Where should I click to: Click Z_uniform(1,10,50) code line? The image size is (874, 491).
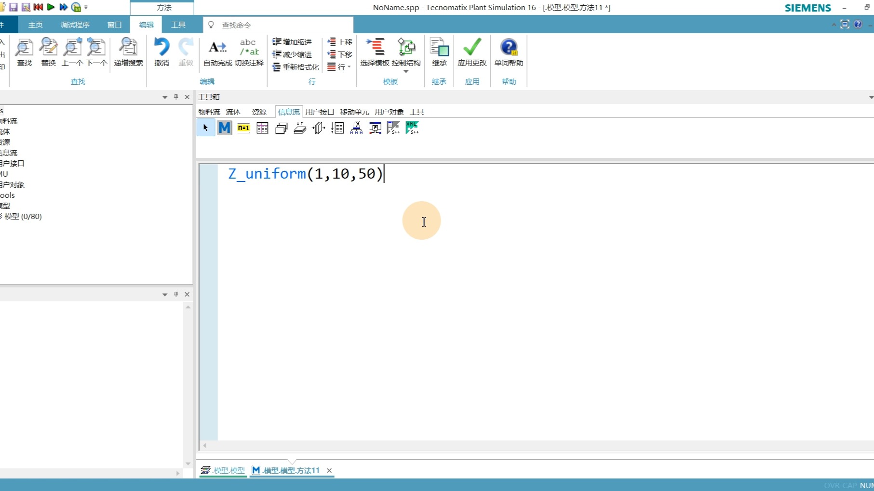point(305,173)
